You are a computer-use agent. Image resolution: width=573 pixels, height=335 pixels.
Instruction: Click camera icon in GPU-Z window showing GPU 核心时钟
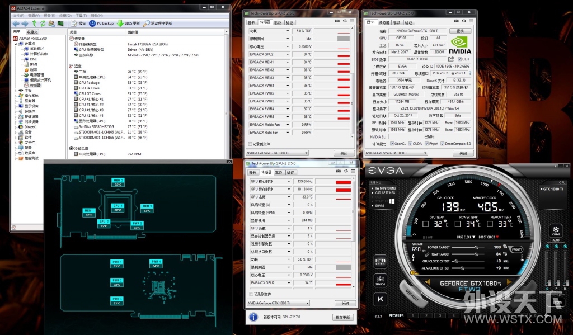coord(339,171)
